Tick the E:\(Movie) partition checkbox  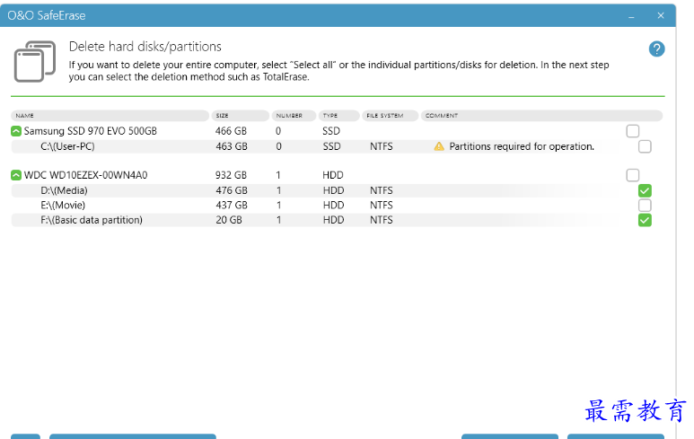coord(645,206)
